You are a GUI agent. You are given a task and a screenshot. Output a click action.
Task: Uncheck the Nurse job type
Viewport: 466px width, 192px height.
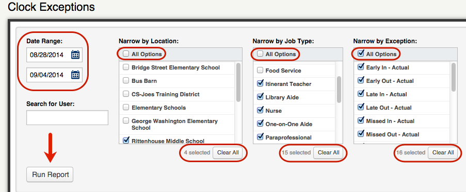(x=260, y=110)
